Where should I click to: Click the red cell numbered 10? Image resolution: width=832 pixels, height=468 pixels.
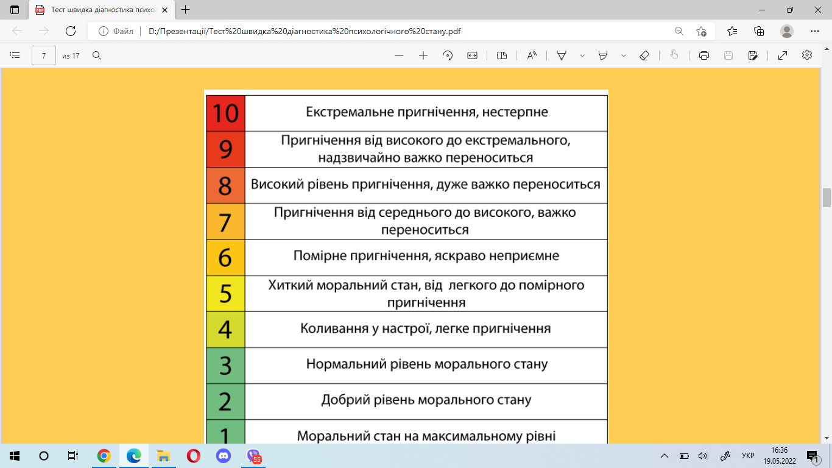225,113
